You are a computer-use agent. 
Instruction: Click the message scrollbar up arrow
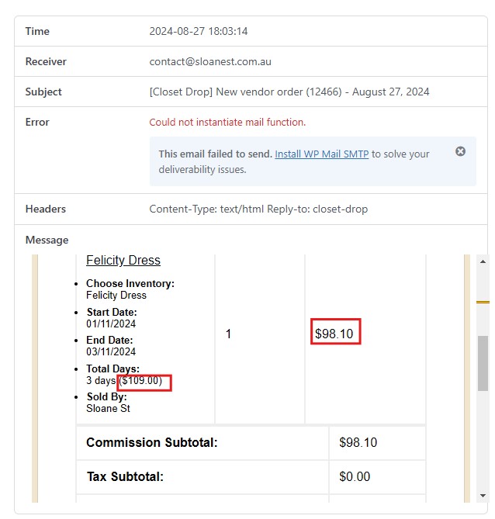483,262
